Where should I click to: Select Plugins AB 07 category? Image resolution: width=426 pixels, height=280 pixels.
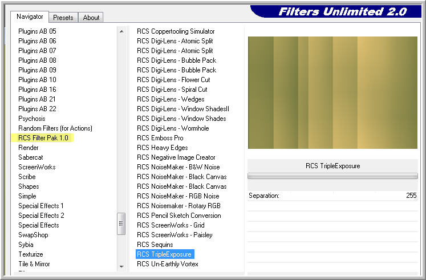click(37, 51)
